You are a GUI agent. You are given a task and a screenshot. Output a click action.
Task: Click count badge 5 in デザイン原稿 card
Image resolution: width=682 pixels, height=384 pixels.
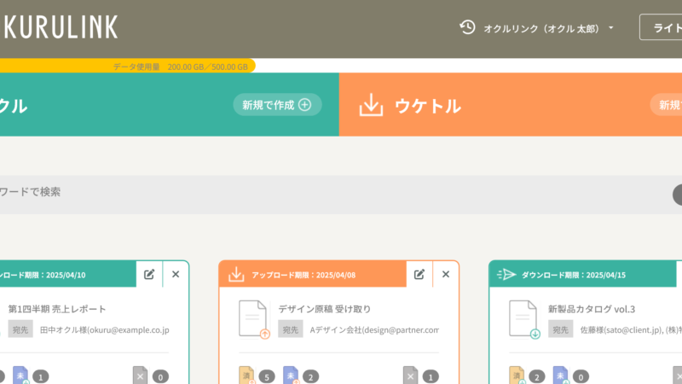pos(267,376)
